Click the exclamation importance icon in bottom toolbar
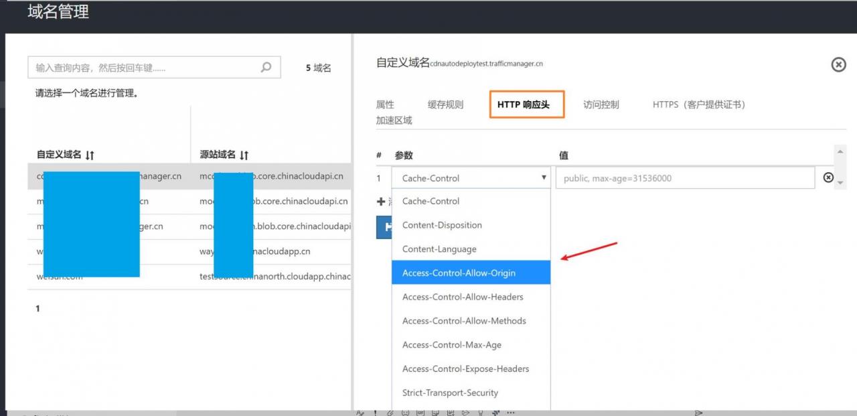 click(x=374, y=412)
